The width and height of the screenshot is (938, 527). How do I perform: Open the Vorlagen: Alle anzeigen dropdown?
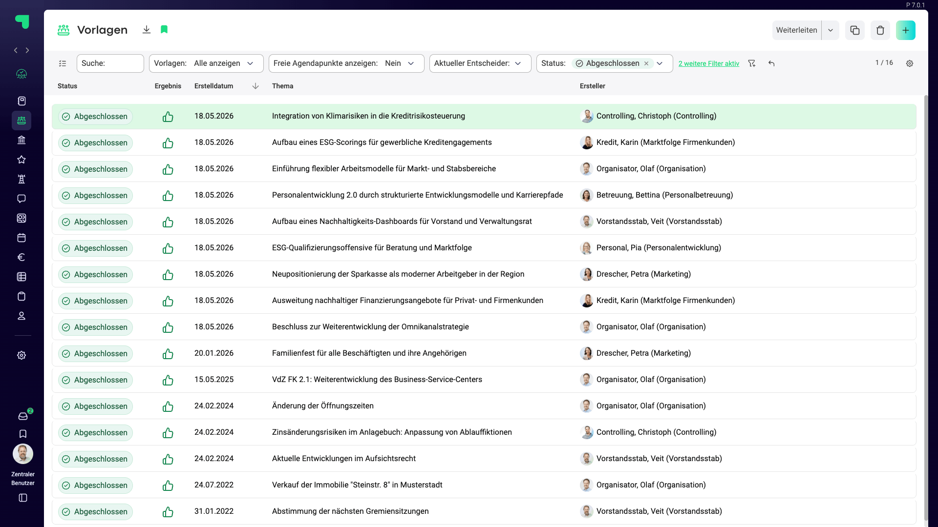[206, 63]
